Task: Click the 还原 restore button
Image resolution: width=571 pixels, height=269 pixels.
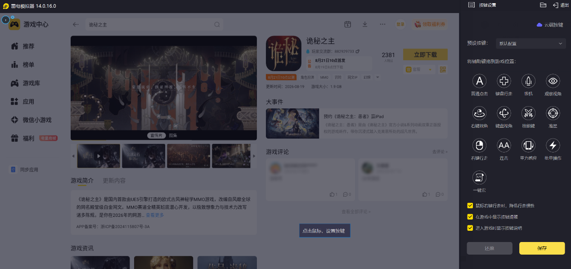Action: pyautogui.click(x=490, y=248)
